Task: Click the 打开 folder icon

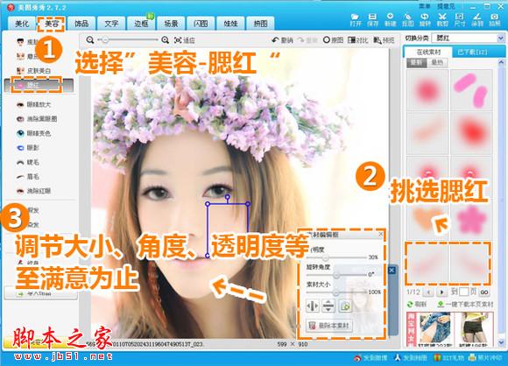Action: click(356, 20)
